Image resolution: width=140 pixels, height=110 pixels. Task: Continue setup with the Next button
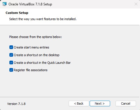point(100,103)
